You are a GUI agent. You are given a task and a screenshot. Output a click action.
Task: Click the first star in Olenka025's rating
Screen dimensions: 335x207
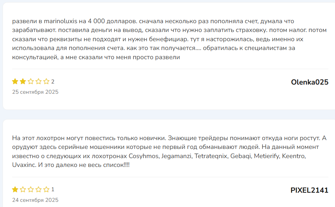click(15, 81)
